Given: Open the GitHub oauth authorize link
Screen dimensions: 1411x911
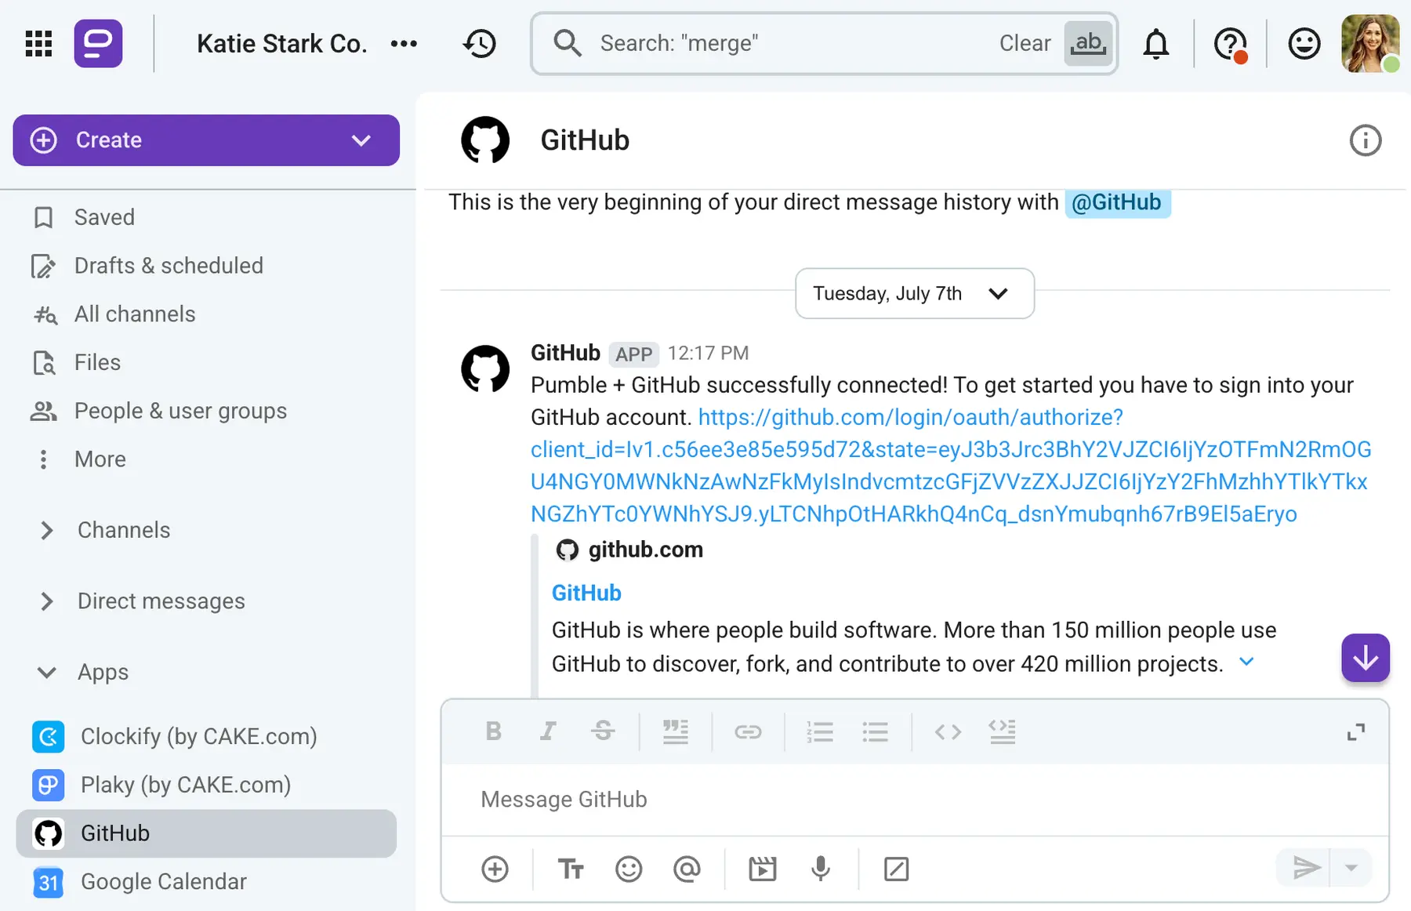Looking at the screenshot, I should click(951, 466).
